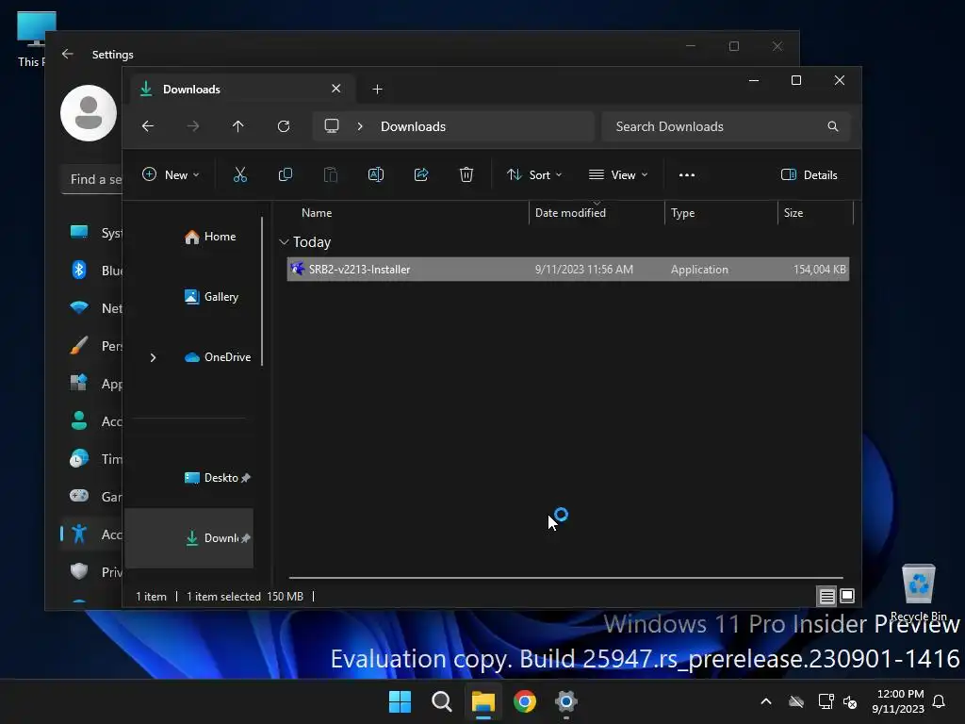Open the See more (three dots) menu
The height and width of the screenshot is (724, 965).
[x=687, y=174]
